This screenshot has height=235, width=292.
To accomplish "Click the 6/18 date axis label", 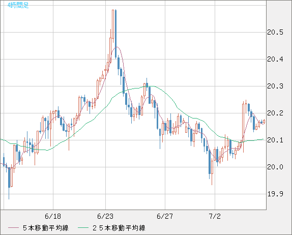I will (53, 216).
